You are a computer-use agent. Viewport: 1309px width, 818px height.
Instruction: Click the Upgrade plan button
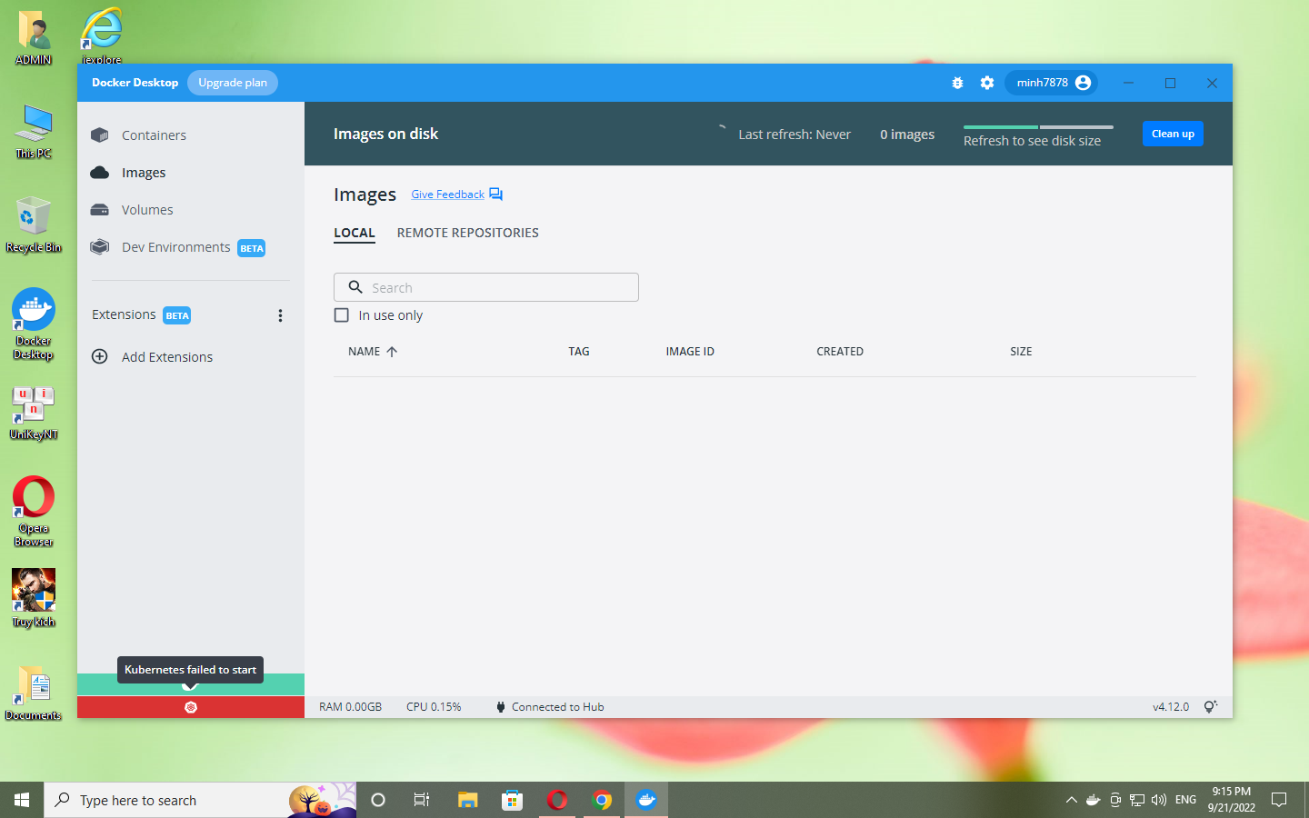tap(233, 83)
